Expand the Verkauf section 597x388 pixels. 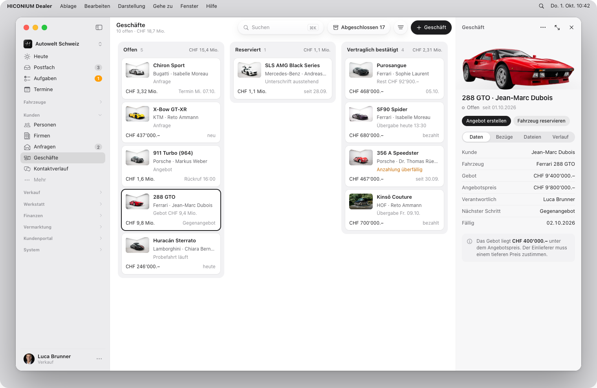63,192
